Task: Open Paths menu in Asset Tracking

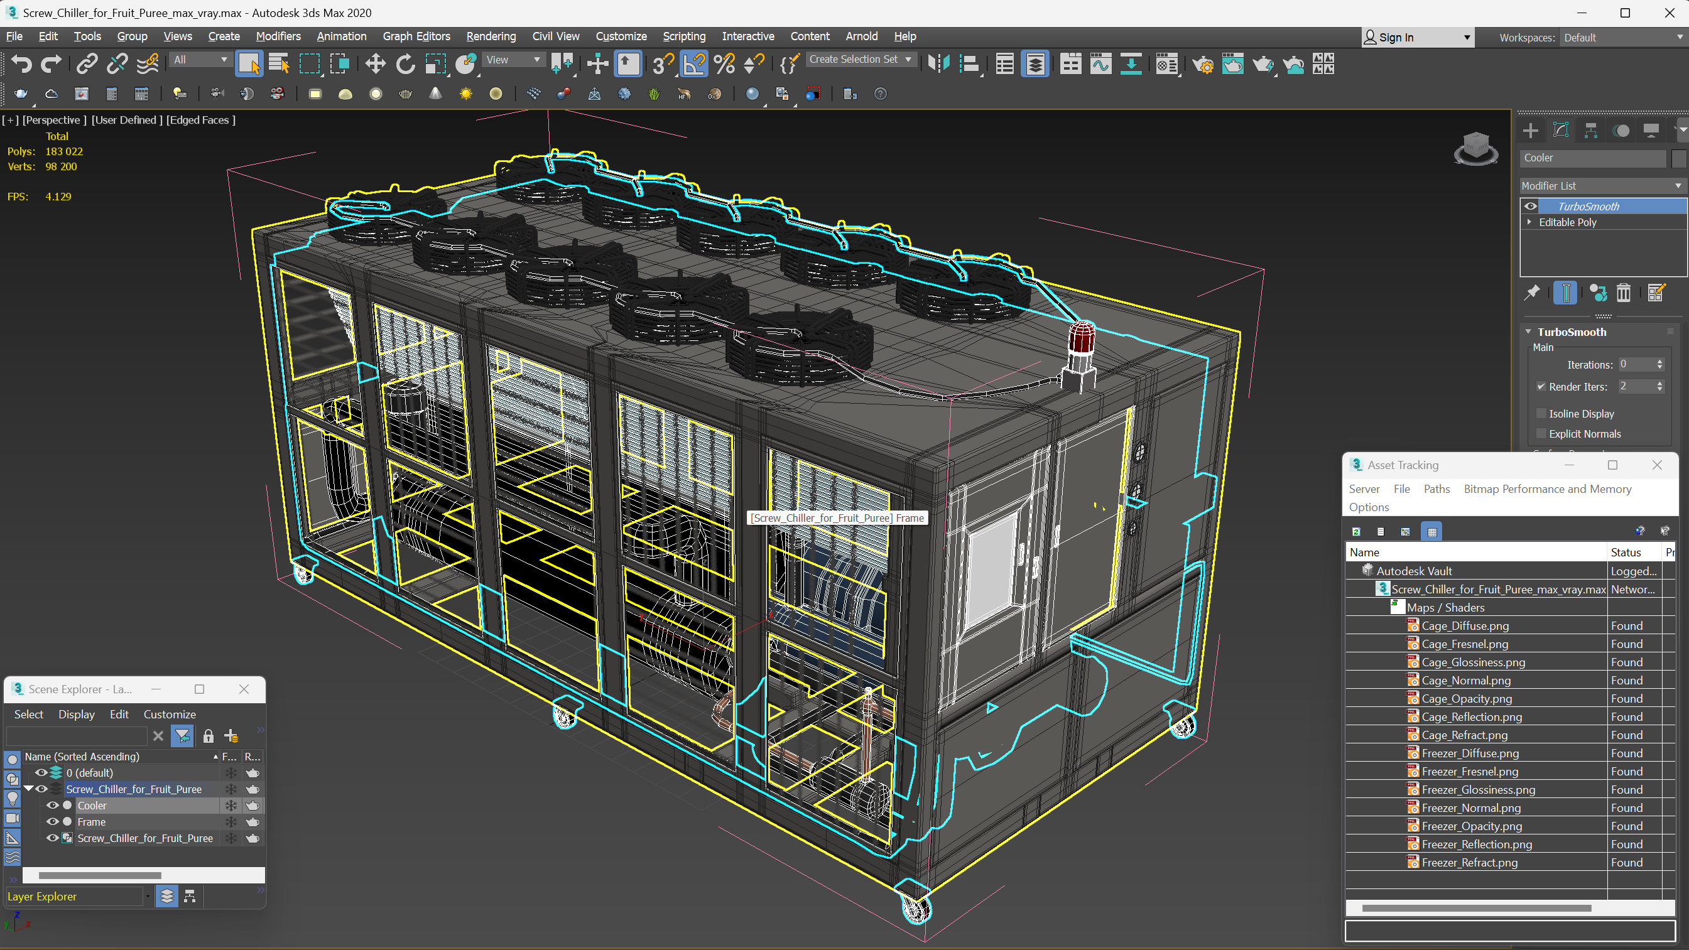Action: [1436, 489]
